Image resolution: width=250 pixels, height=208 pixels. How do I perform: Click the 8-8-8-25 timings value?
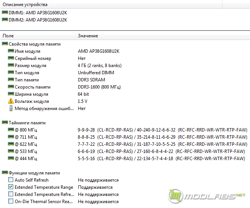pyautogui.click(x=86, y=137)
